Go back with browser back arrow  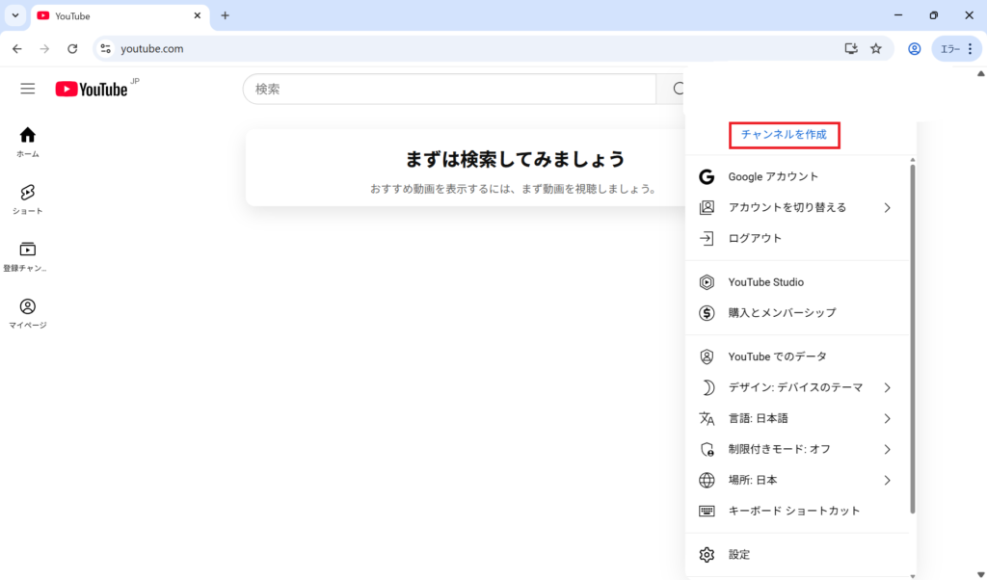coord(17,48)
